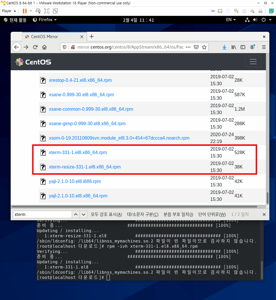Image resolution: width=276 pixels, height=300 pixels.
Task: Open the EN input language selector
Action: point(231,20)
